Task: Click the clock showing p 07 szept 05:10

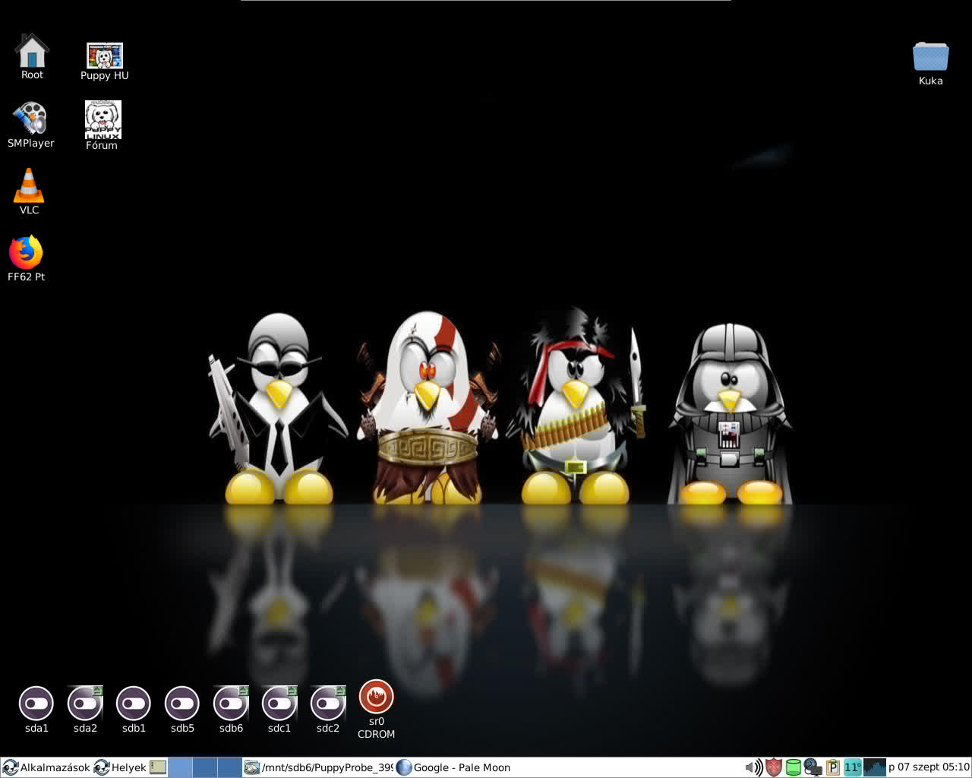Action: (x=929, y=767)
